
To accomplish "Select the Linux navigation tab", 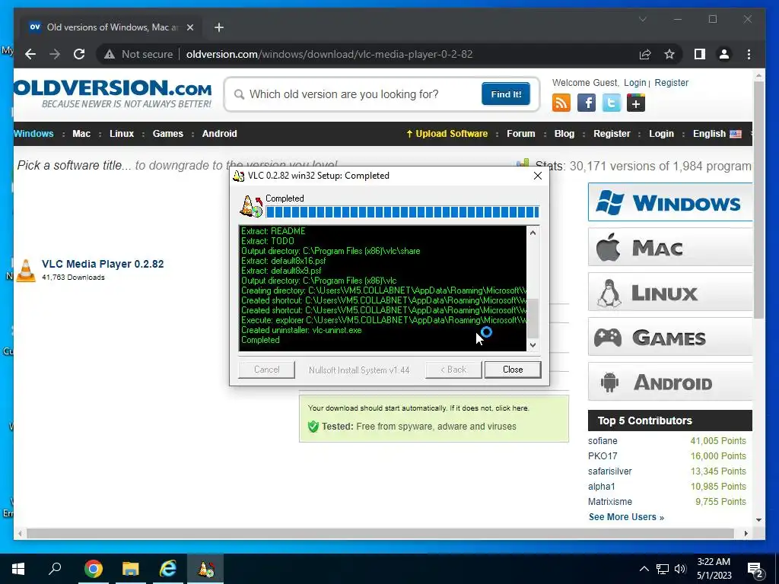I will click(122, 134).
